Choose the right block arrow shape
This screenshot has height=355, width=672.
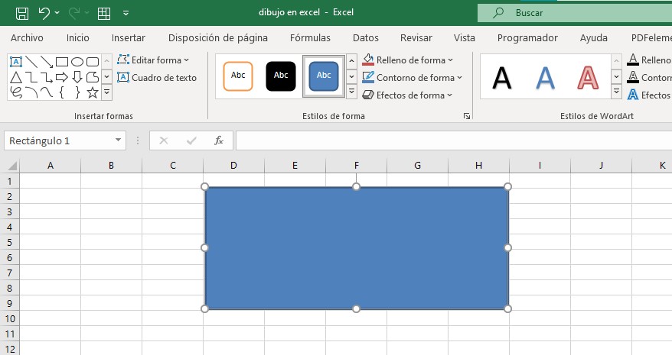[62, 77]
